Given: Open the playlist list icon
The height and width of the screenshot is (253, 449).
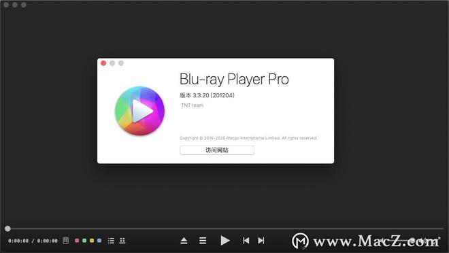Looking at the screenshot, I should click(x=111, y=241).
